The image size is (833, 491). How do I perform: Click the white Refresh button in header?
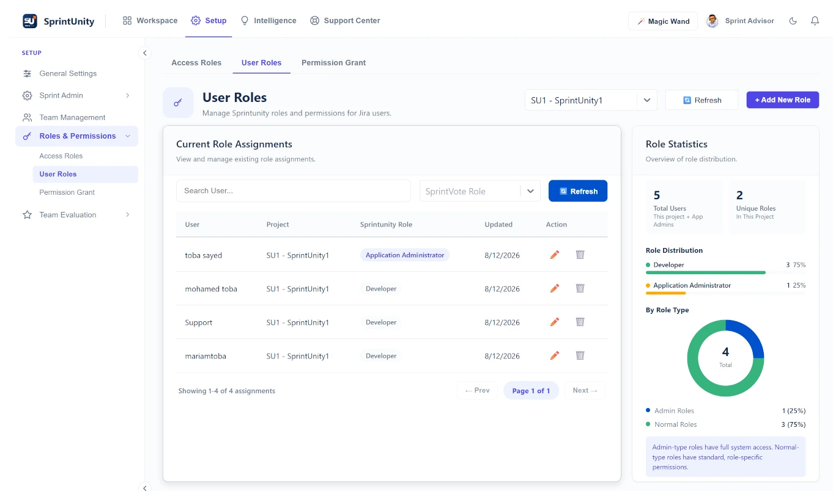(702, 100)
